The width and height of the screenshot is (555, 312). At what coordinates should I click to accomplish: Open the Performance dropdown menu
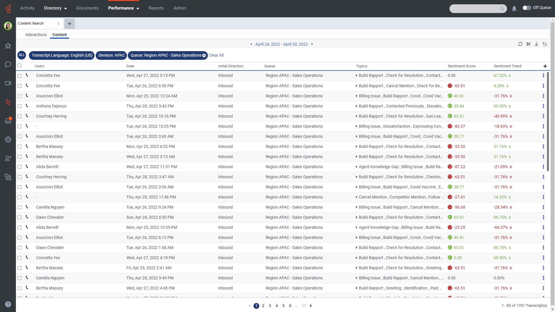pos(123,8)
